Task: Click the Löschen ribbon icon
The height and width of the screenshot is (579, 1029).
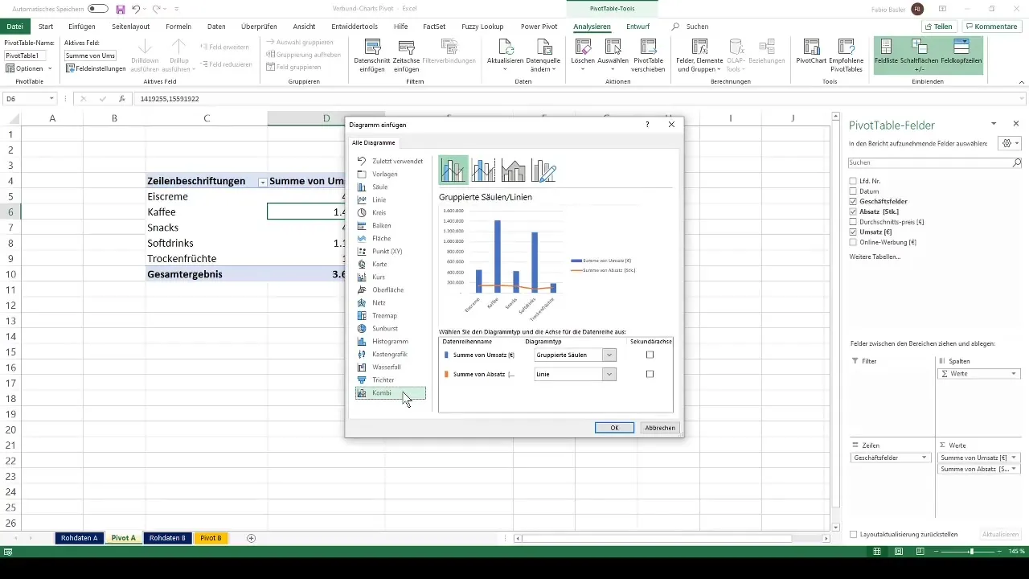Action: [x=583, y=47]
